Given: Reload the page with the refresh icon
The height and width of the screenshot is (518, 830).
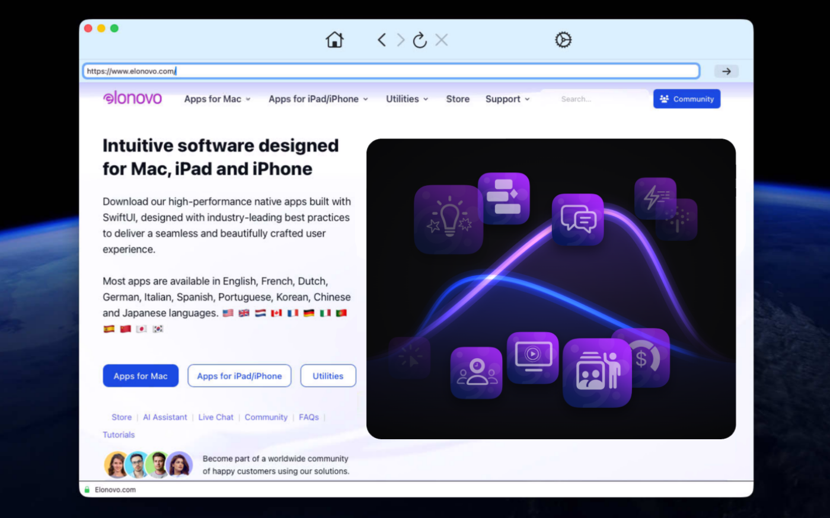Looking at the screenshot, I should [420, 40].
